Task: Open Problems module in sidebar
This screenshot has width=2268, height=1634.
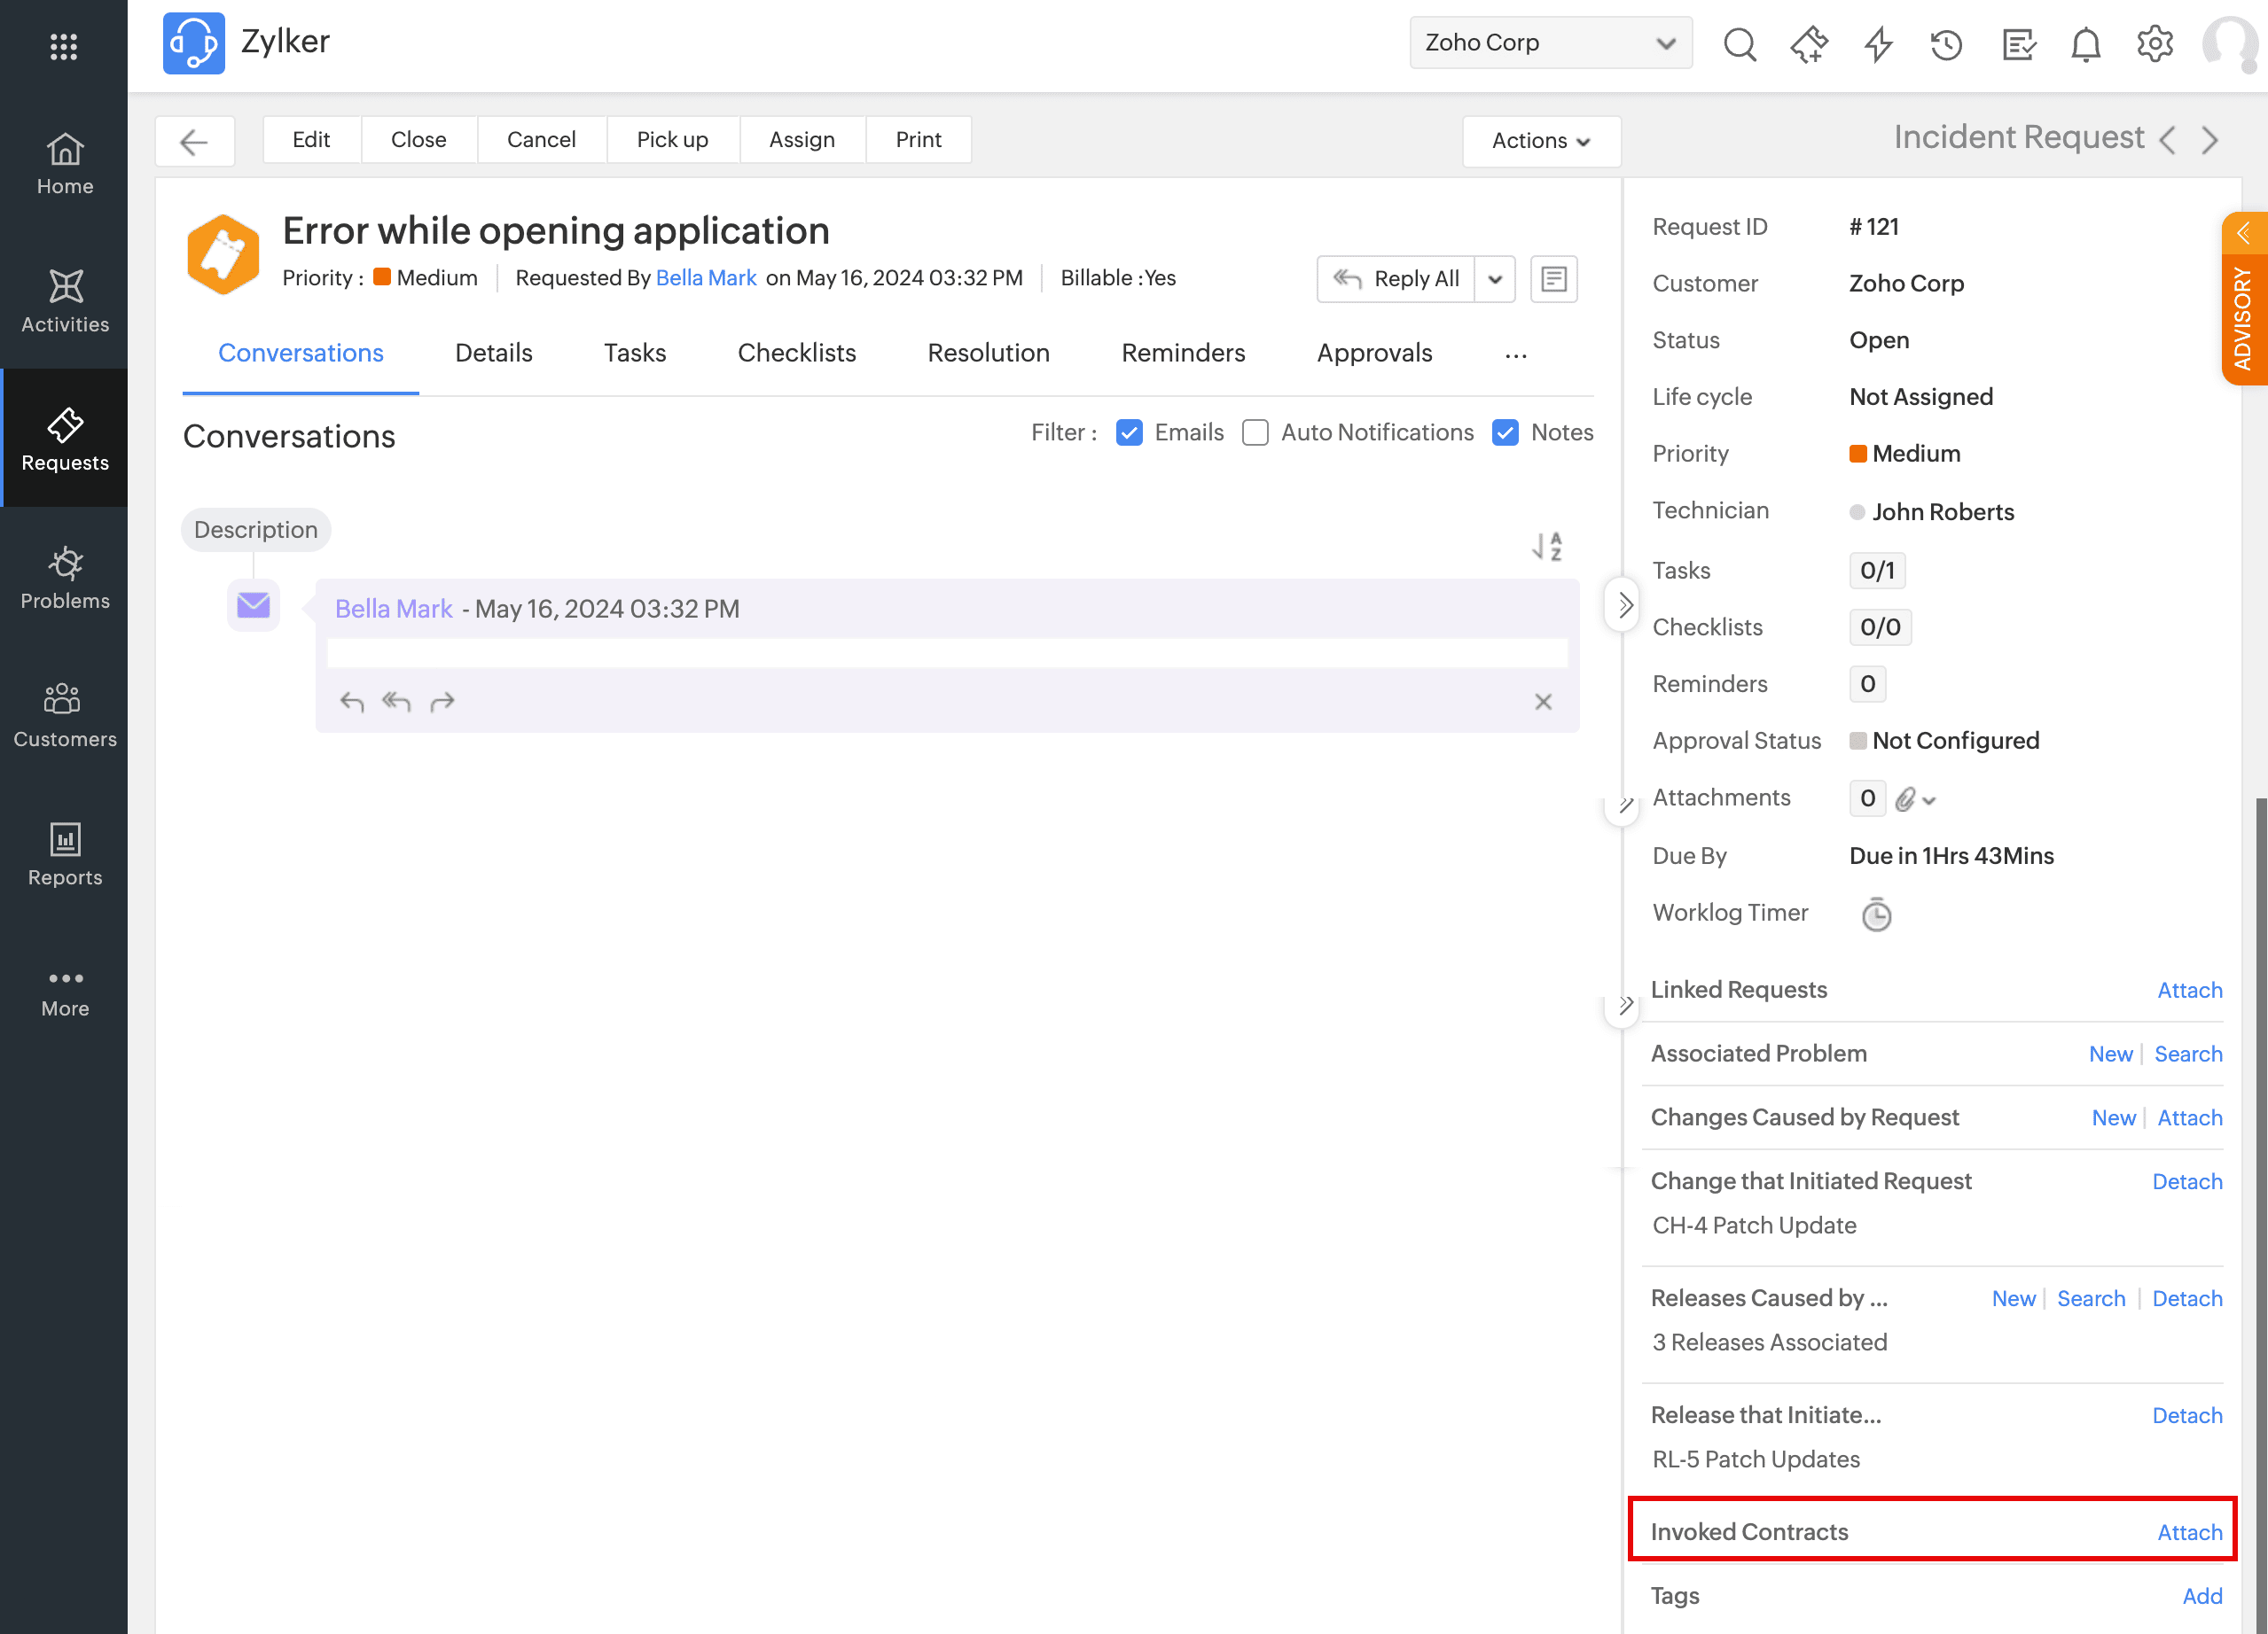Action: pos(65,578)
